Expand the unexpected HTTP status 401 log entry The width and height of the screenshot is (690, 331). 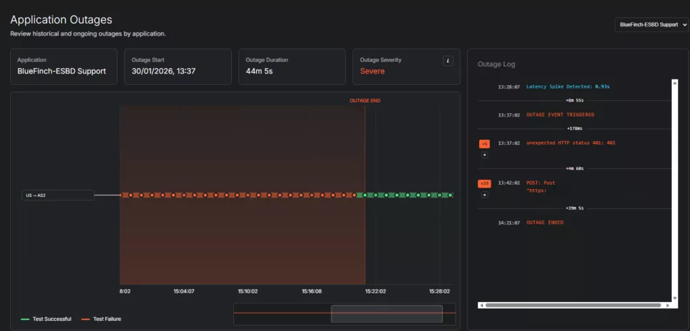click(x=484, y=155)
